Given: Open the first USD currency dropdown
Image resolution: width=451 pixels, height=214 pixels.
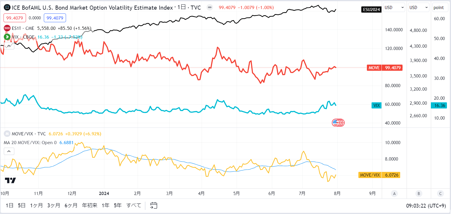Looking at the screenshot, I should (x=394, y=8).
